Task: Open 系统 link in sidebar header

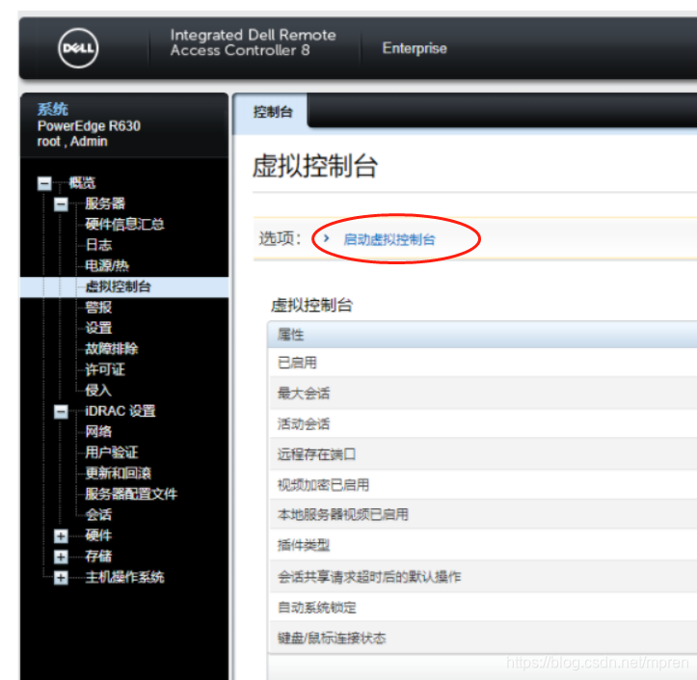Action: point(52,109)
